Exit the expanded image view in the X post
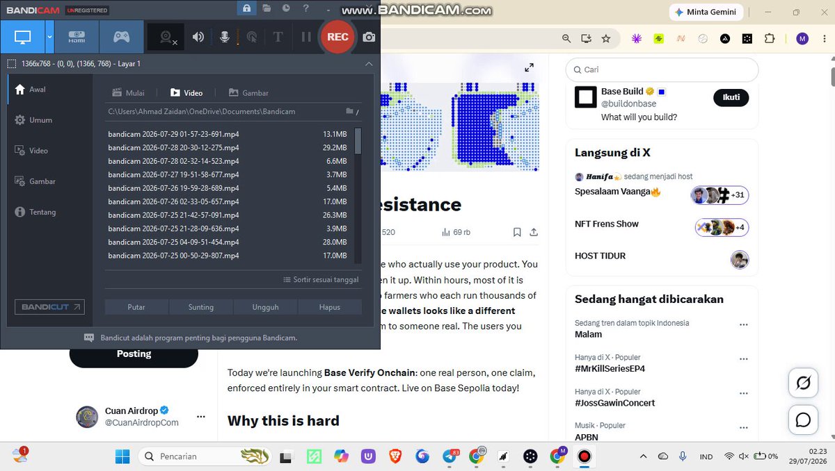This screenshot has width=835, height=471. click(529, 67)
